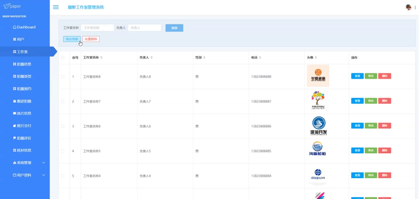Click 删除 for 工作室名称7 row
The image size is (419, 199).
pyautogui.click(x=385, y=101)
